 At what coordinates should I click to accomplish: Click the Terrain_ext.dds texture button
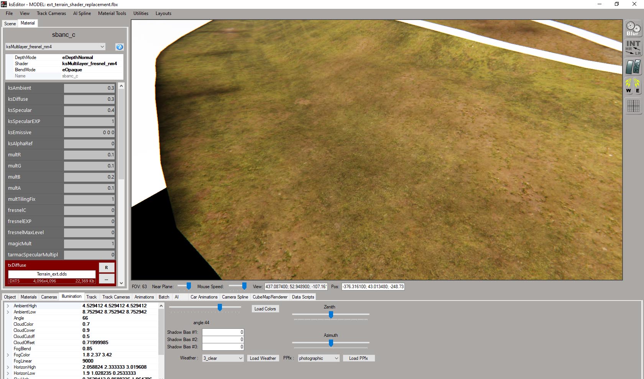click(52, 274)
